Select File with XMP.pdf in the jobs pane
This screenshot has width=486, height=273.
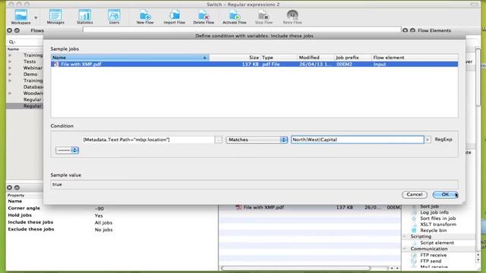(264, 207)
